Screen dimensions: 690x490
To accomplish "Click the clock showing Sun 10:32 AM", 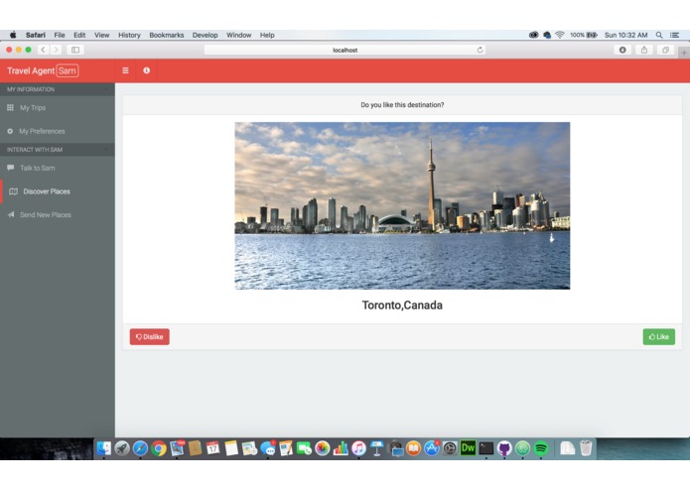I will point(625,35).
